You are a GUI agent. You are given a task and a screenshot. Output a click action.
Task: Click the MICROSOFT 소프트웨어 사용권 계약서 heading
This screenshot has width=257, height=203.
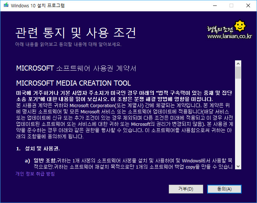(x=76, y=68)
